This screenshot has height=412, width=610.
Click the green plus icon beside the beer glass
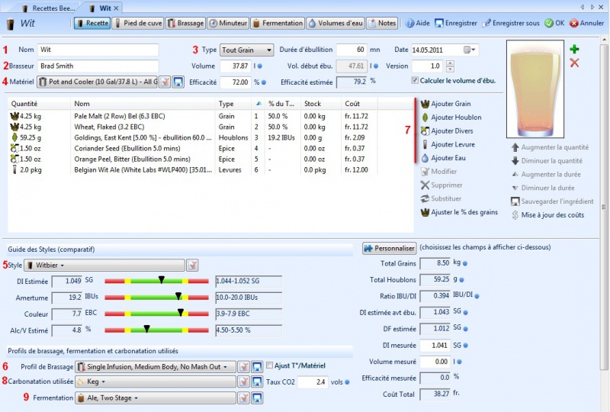pyautogui.click(x=574, y=50)
